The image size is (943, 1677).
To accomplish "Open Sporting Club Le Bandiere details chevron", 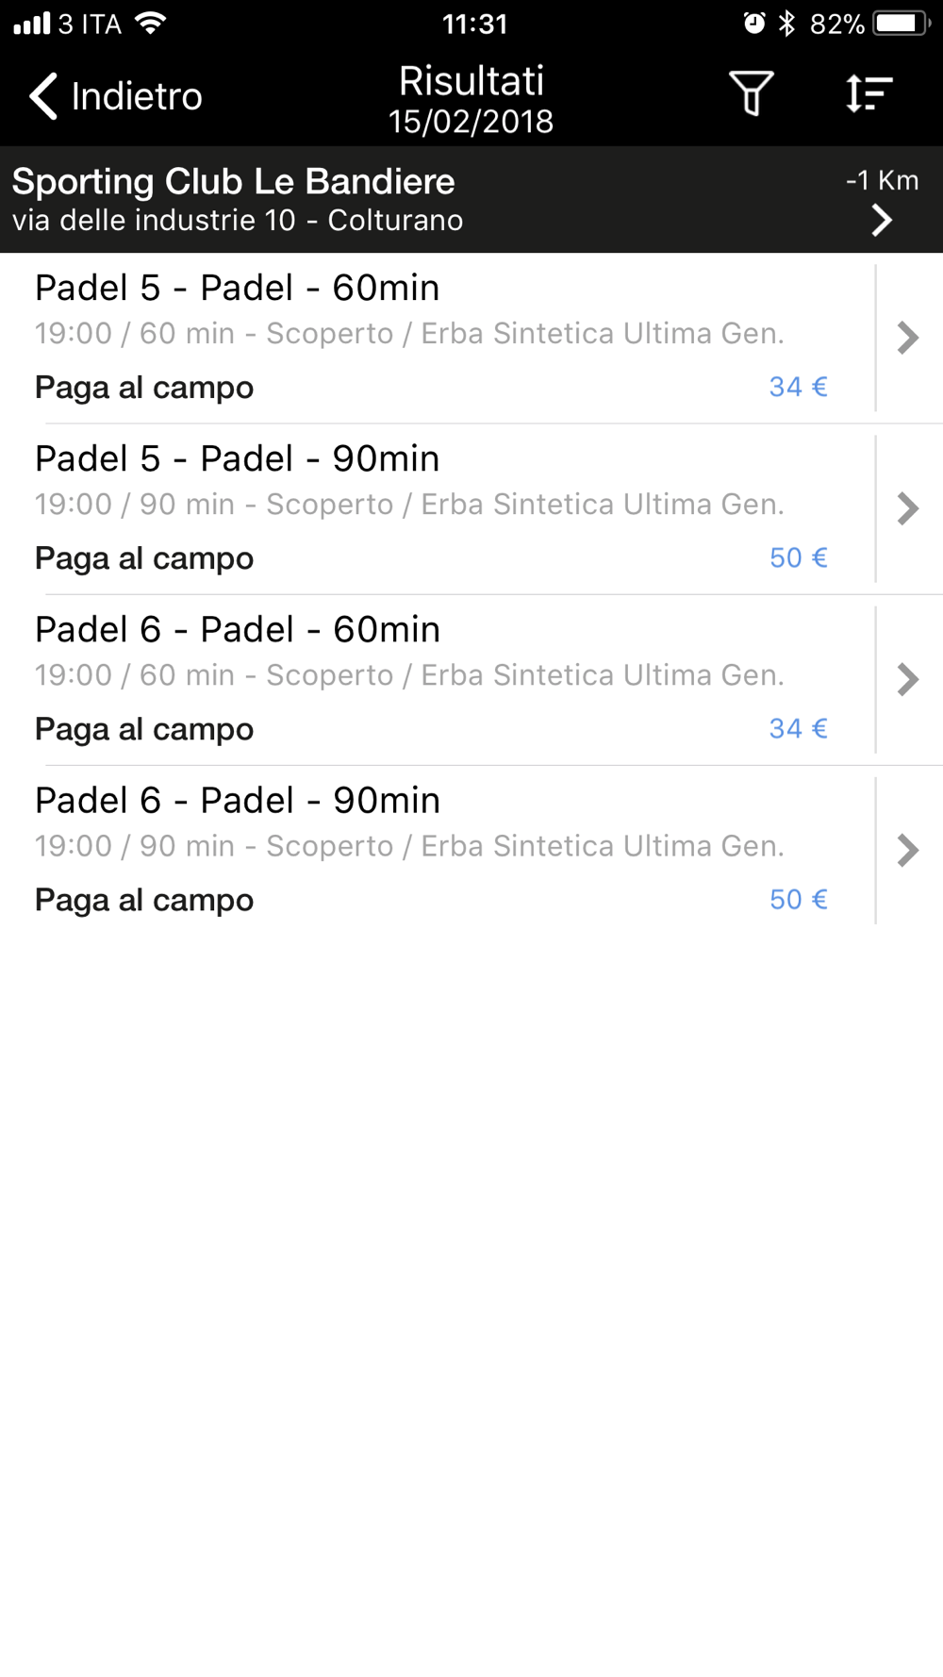I will (x=882, y=221).
